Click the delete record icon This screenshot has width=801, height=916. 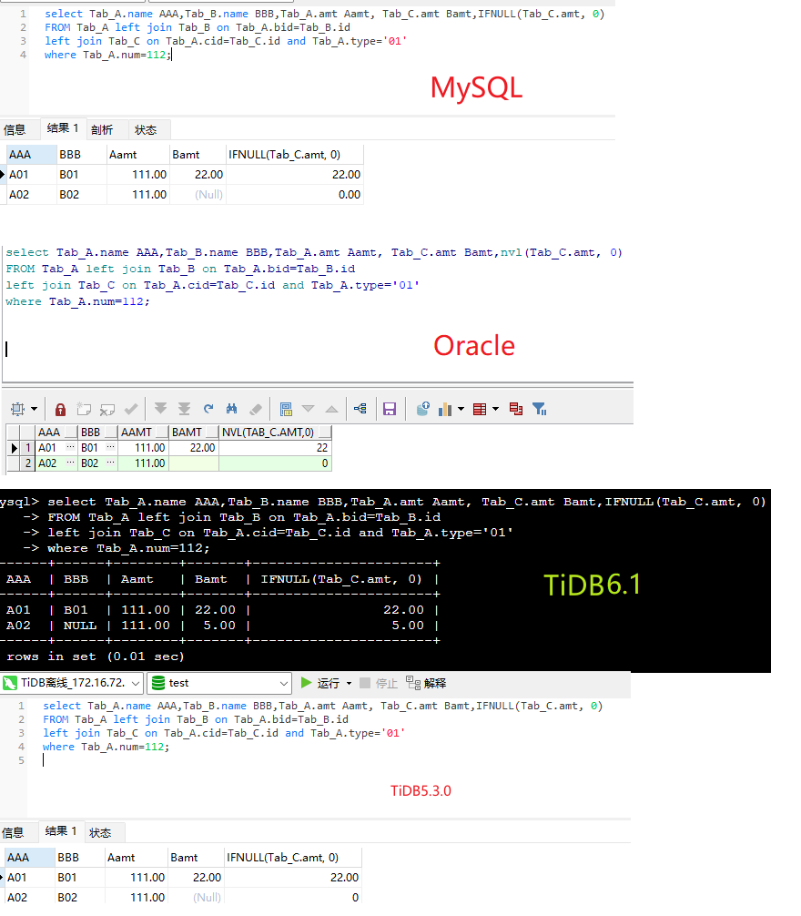point(107,409)
